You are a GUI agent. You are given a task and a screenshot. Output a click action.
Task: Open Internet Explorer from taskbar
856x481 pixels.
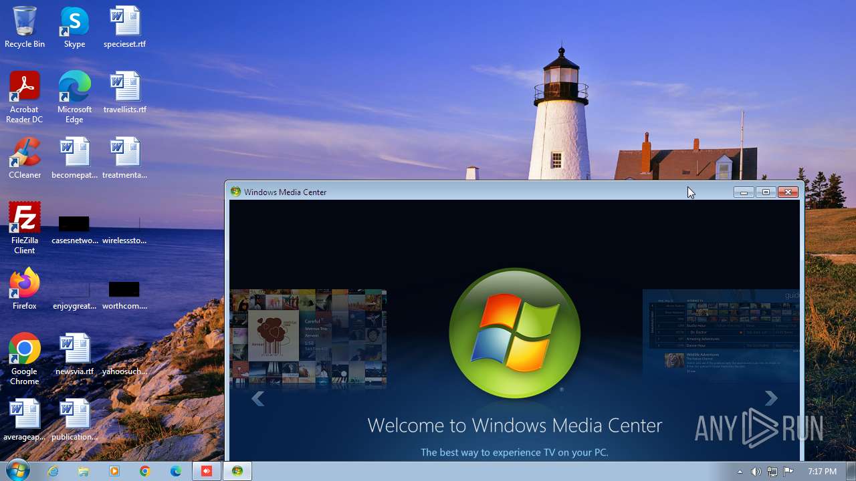pos(53,471)
